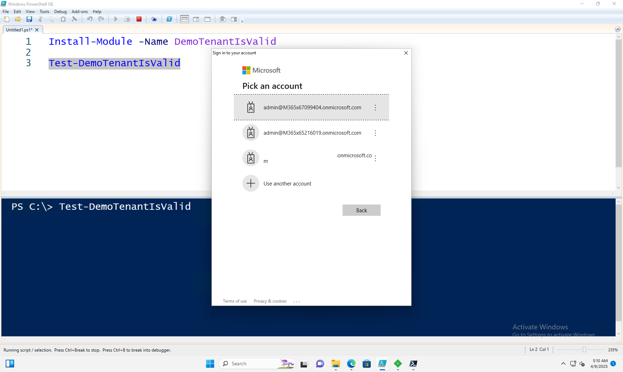Open the Edit menu
Image resolution: width=623 pixels, height=372 pixels.
(x=17, y=12)
